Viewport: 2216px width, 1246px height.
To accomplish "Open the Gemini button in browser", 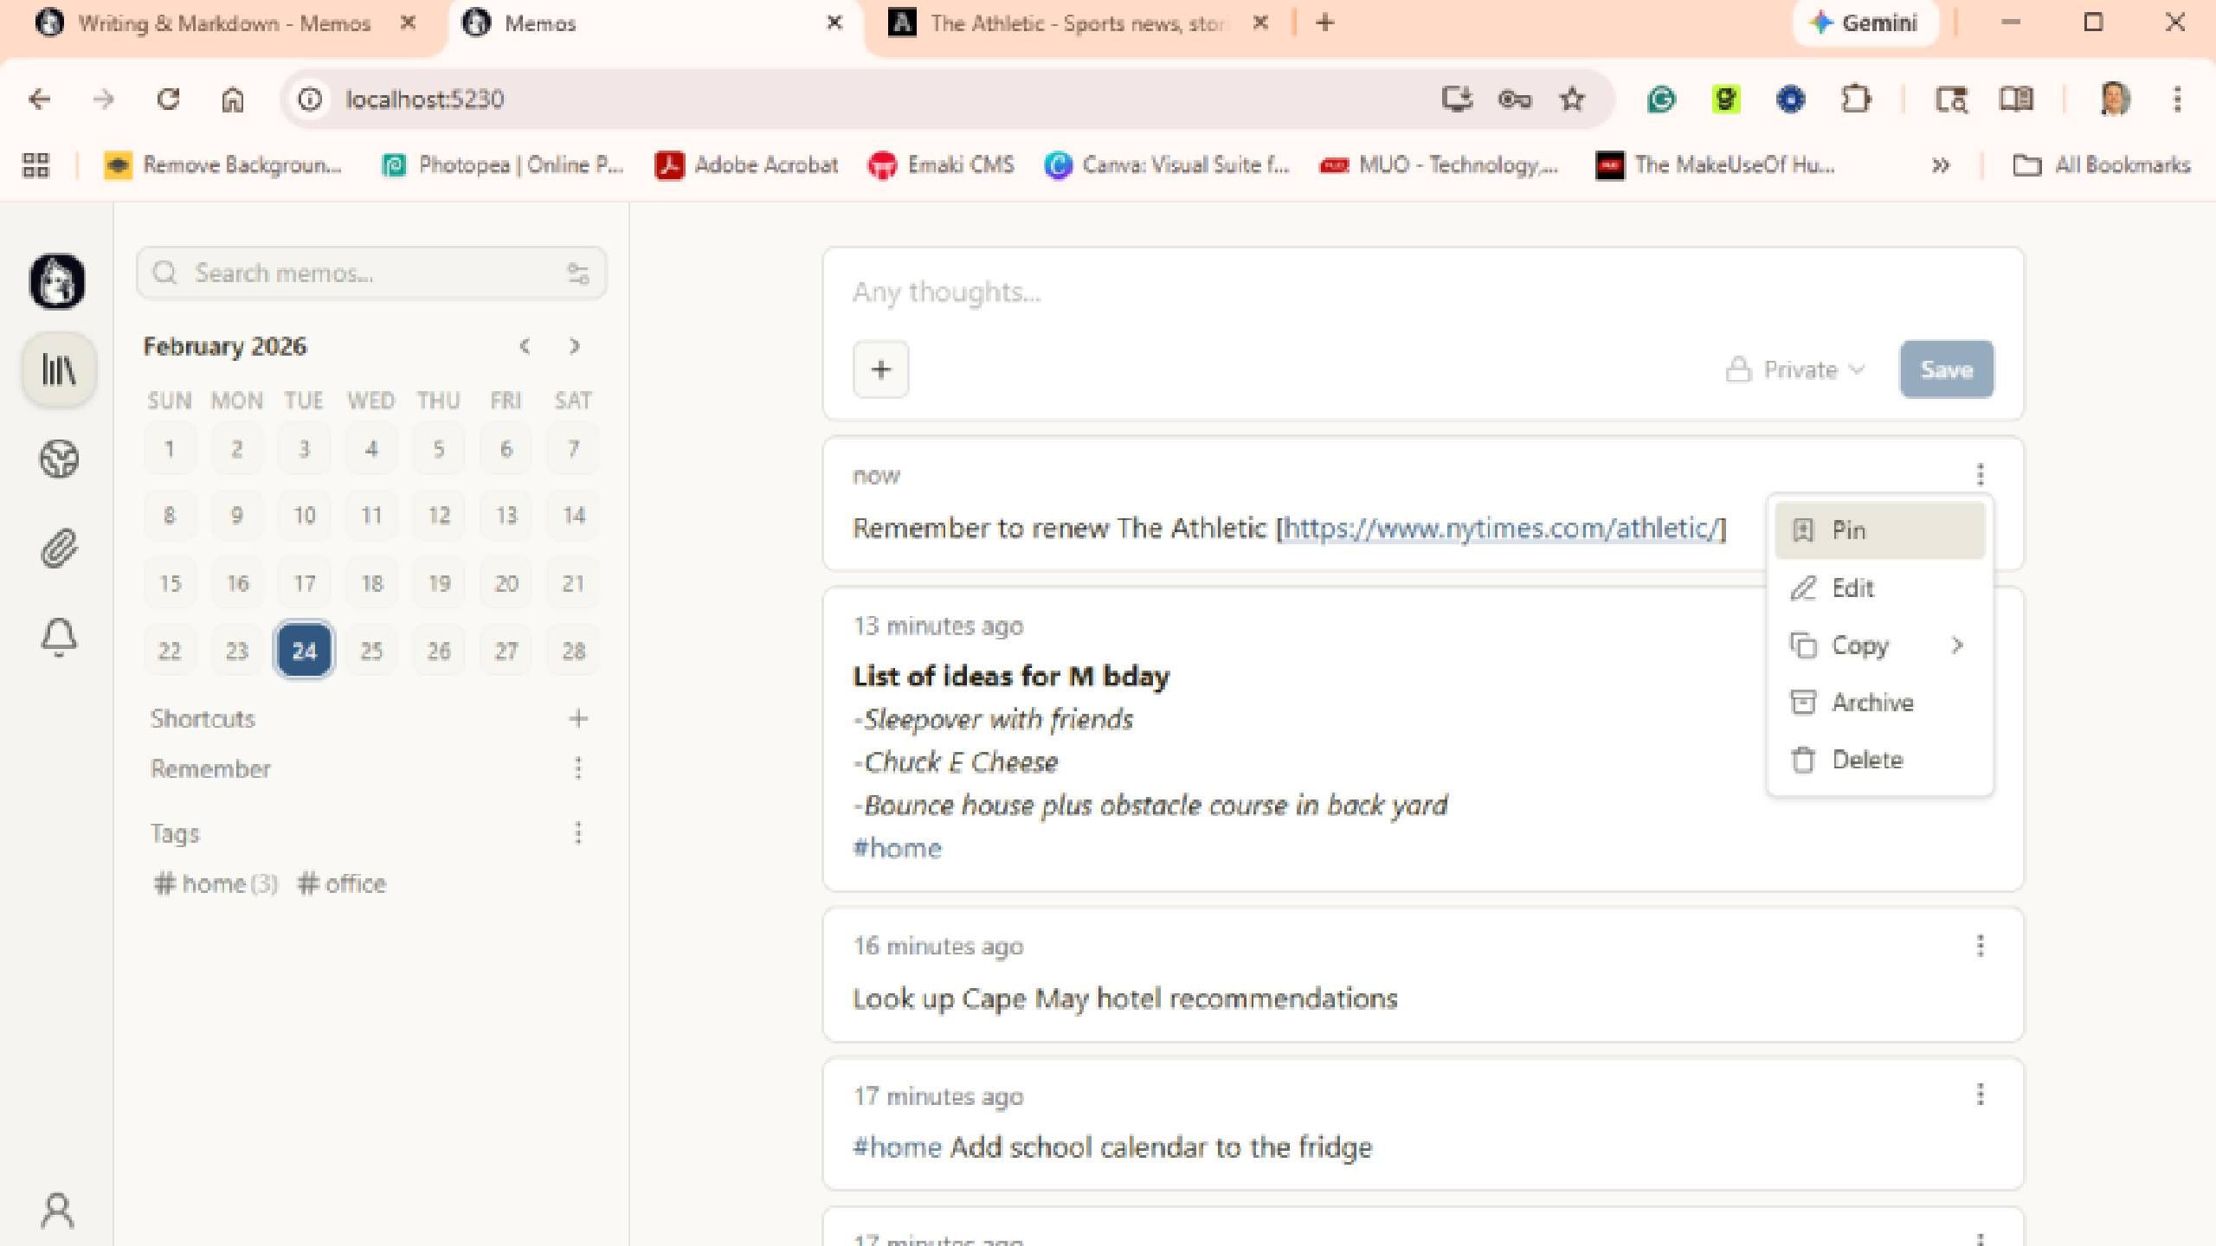I will tap(1864, 22).
